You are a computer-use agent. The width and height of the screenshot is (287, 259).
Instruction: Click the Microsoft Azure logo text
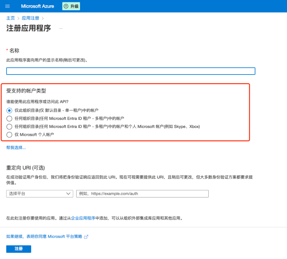pos(38,6)
